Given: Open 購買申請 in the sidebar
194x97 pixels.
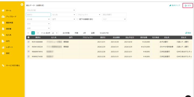Looking at the screenshot, I should click(x=9, y=23).
